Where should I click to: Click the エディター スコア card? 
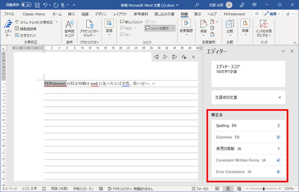248,74
